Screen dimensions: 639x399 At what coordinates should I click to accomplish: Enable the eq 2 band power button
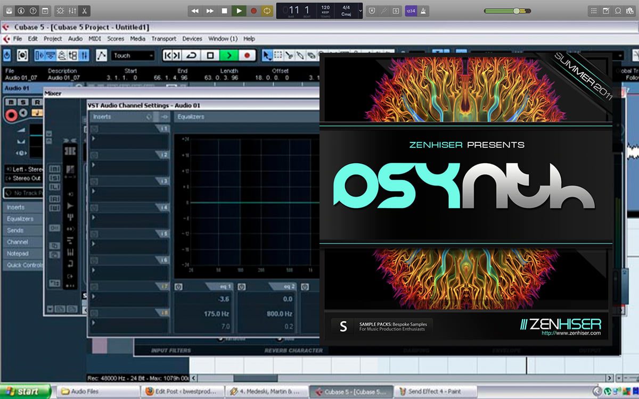tap(242, 286)
